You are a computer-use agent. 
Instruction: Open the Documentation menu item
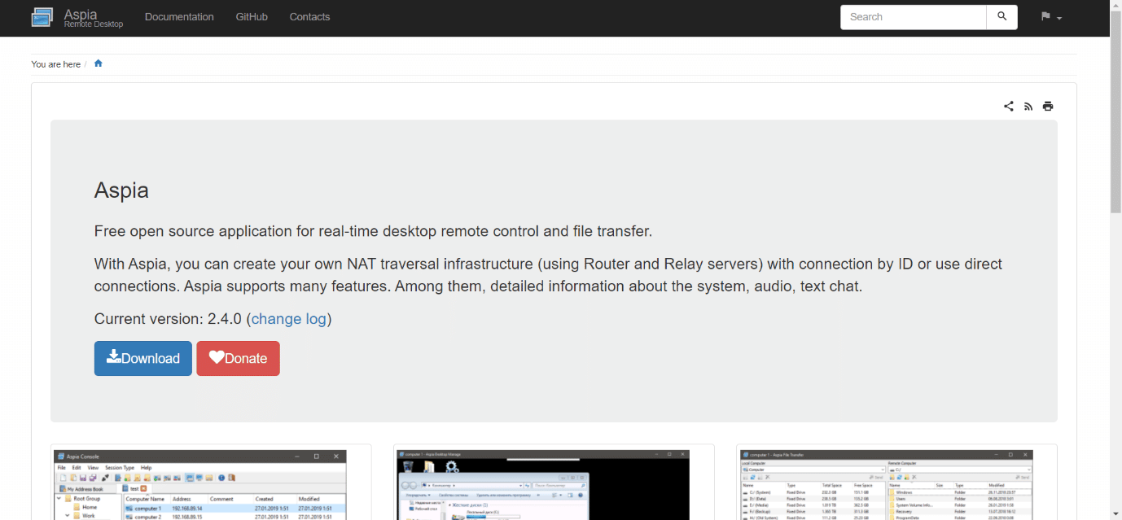tap(179, 17)
